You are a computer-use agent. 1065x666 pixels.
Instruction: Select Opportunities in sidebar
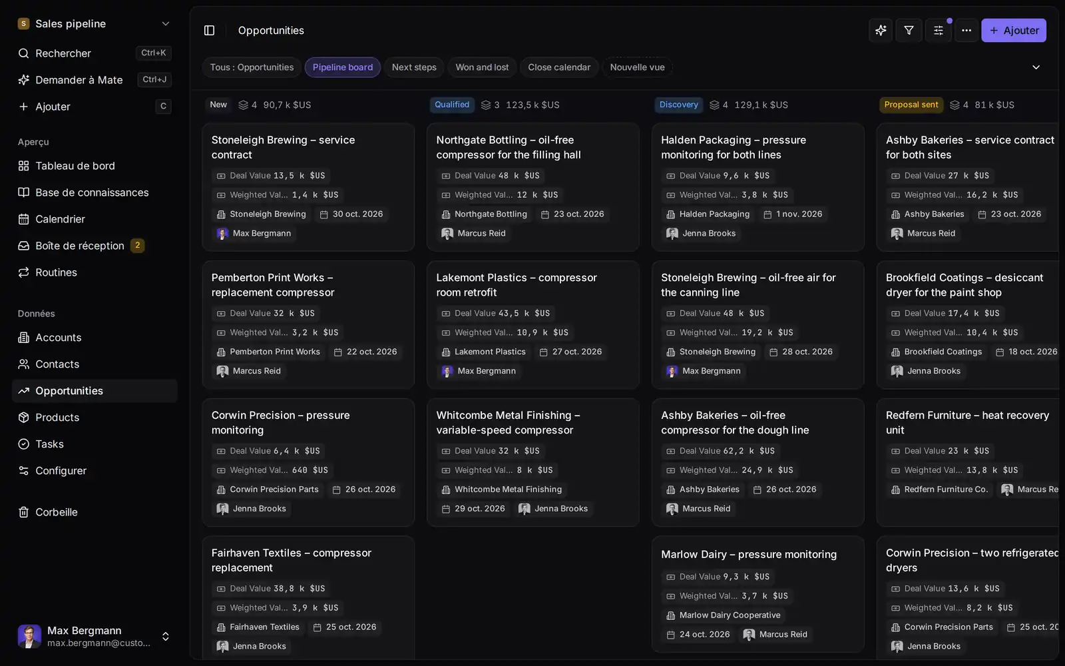point(95,391)
